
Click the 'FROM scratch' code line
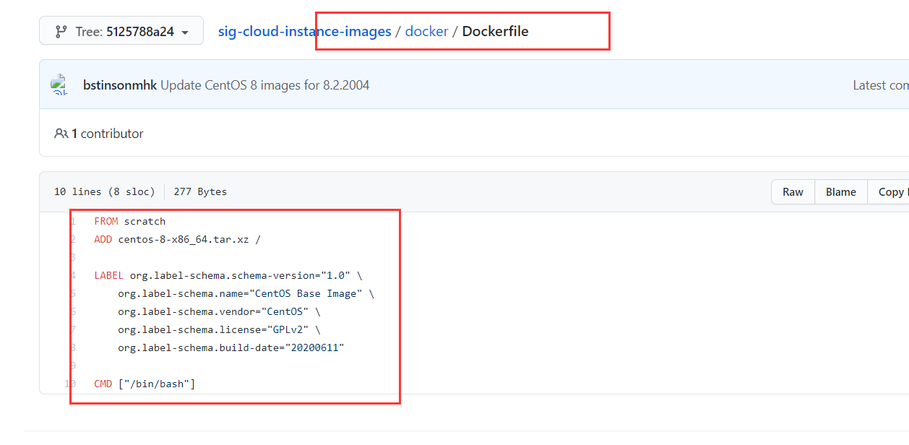[x=130, y=221]
